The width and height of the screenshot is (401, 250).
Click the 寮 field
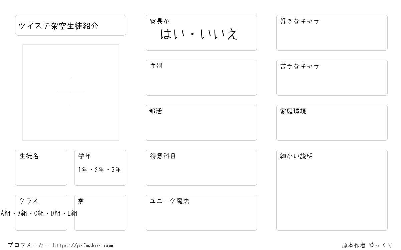click(100, 213)
